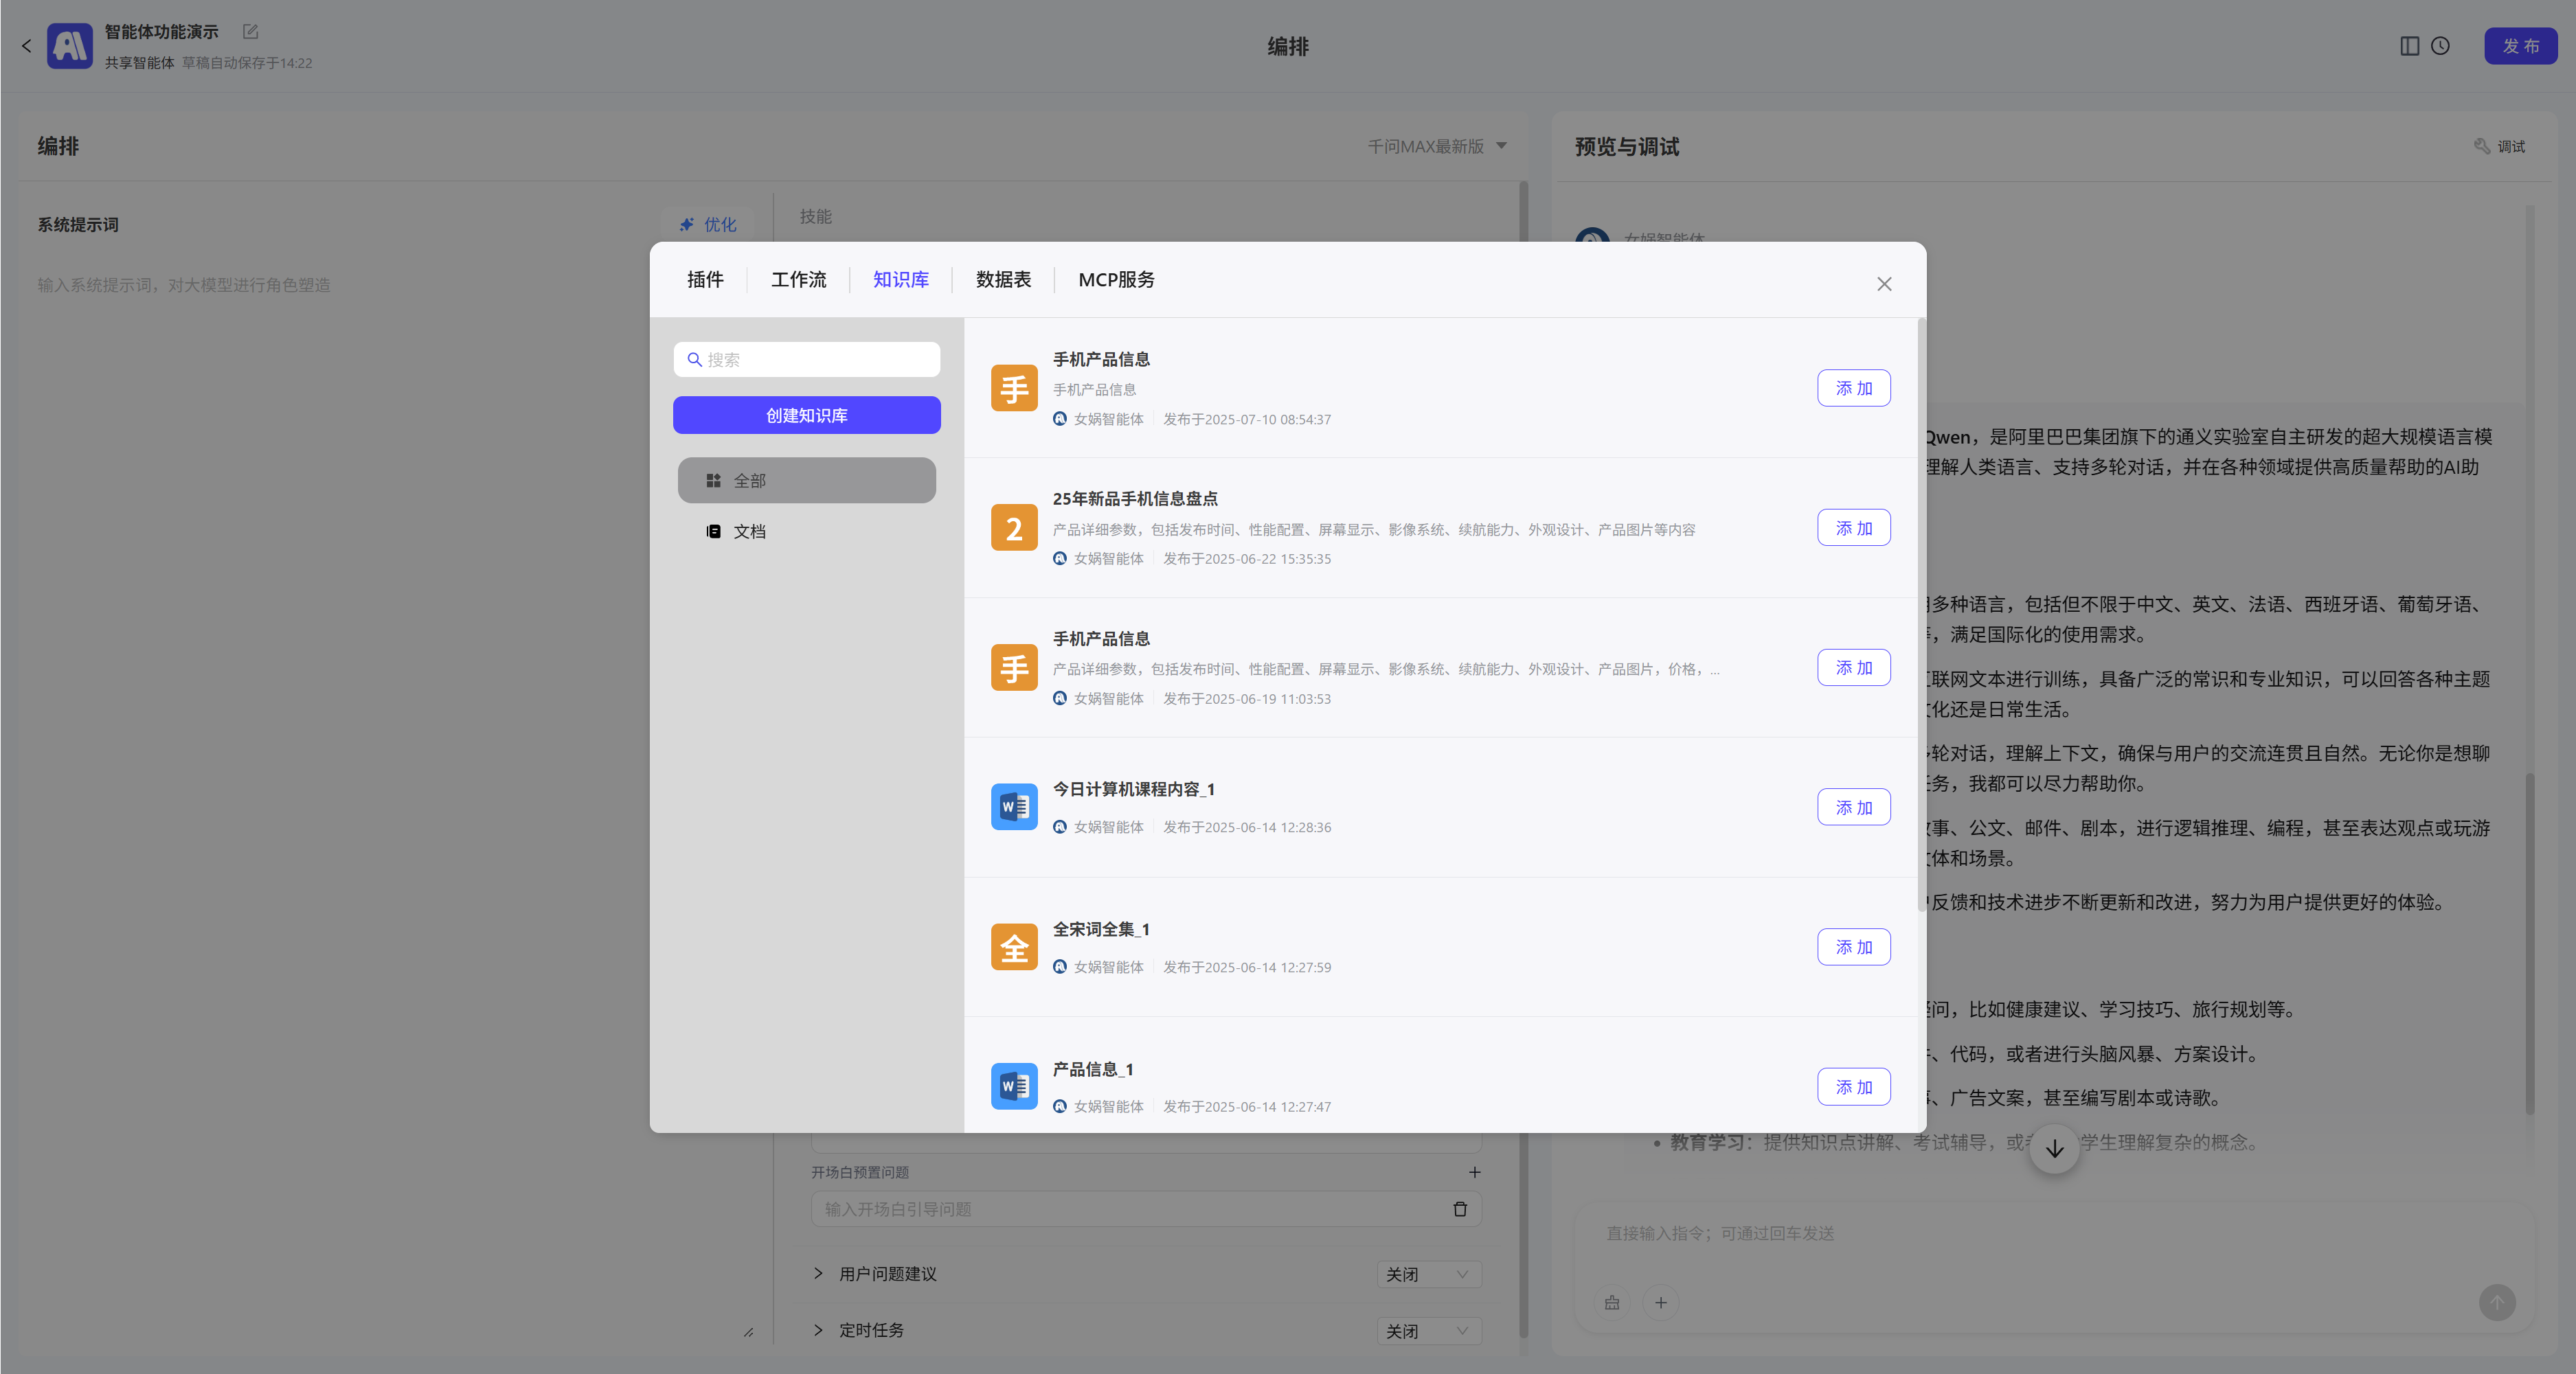
Task: Expand the 用户问题建议 section
Action: [x=818, y=1273]
